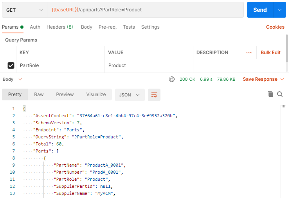Open the JSON format dropdown

pos(130,95)
